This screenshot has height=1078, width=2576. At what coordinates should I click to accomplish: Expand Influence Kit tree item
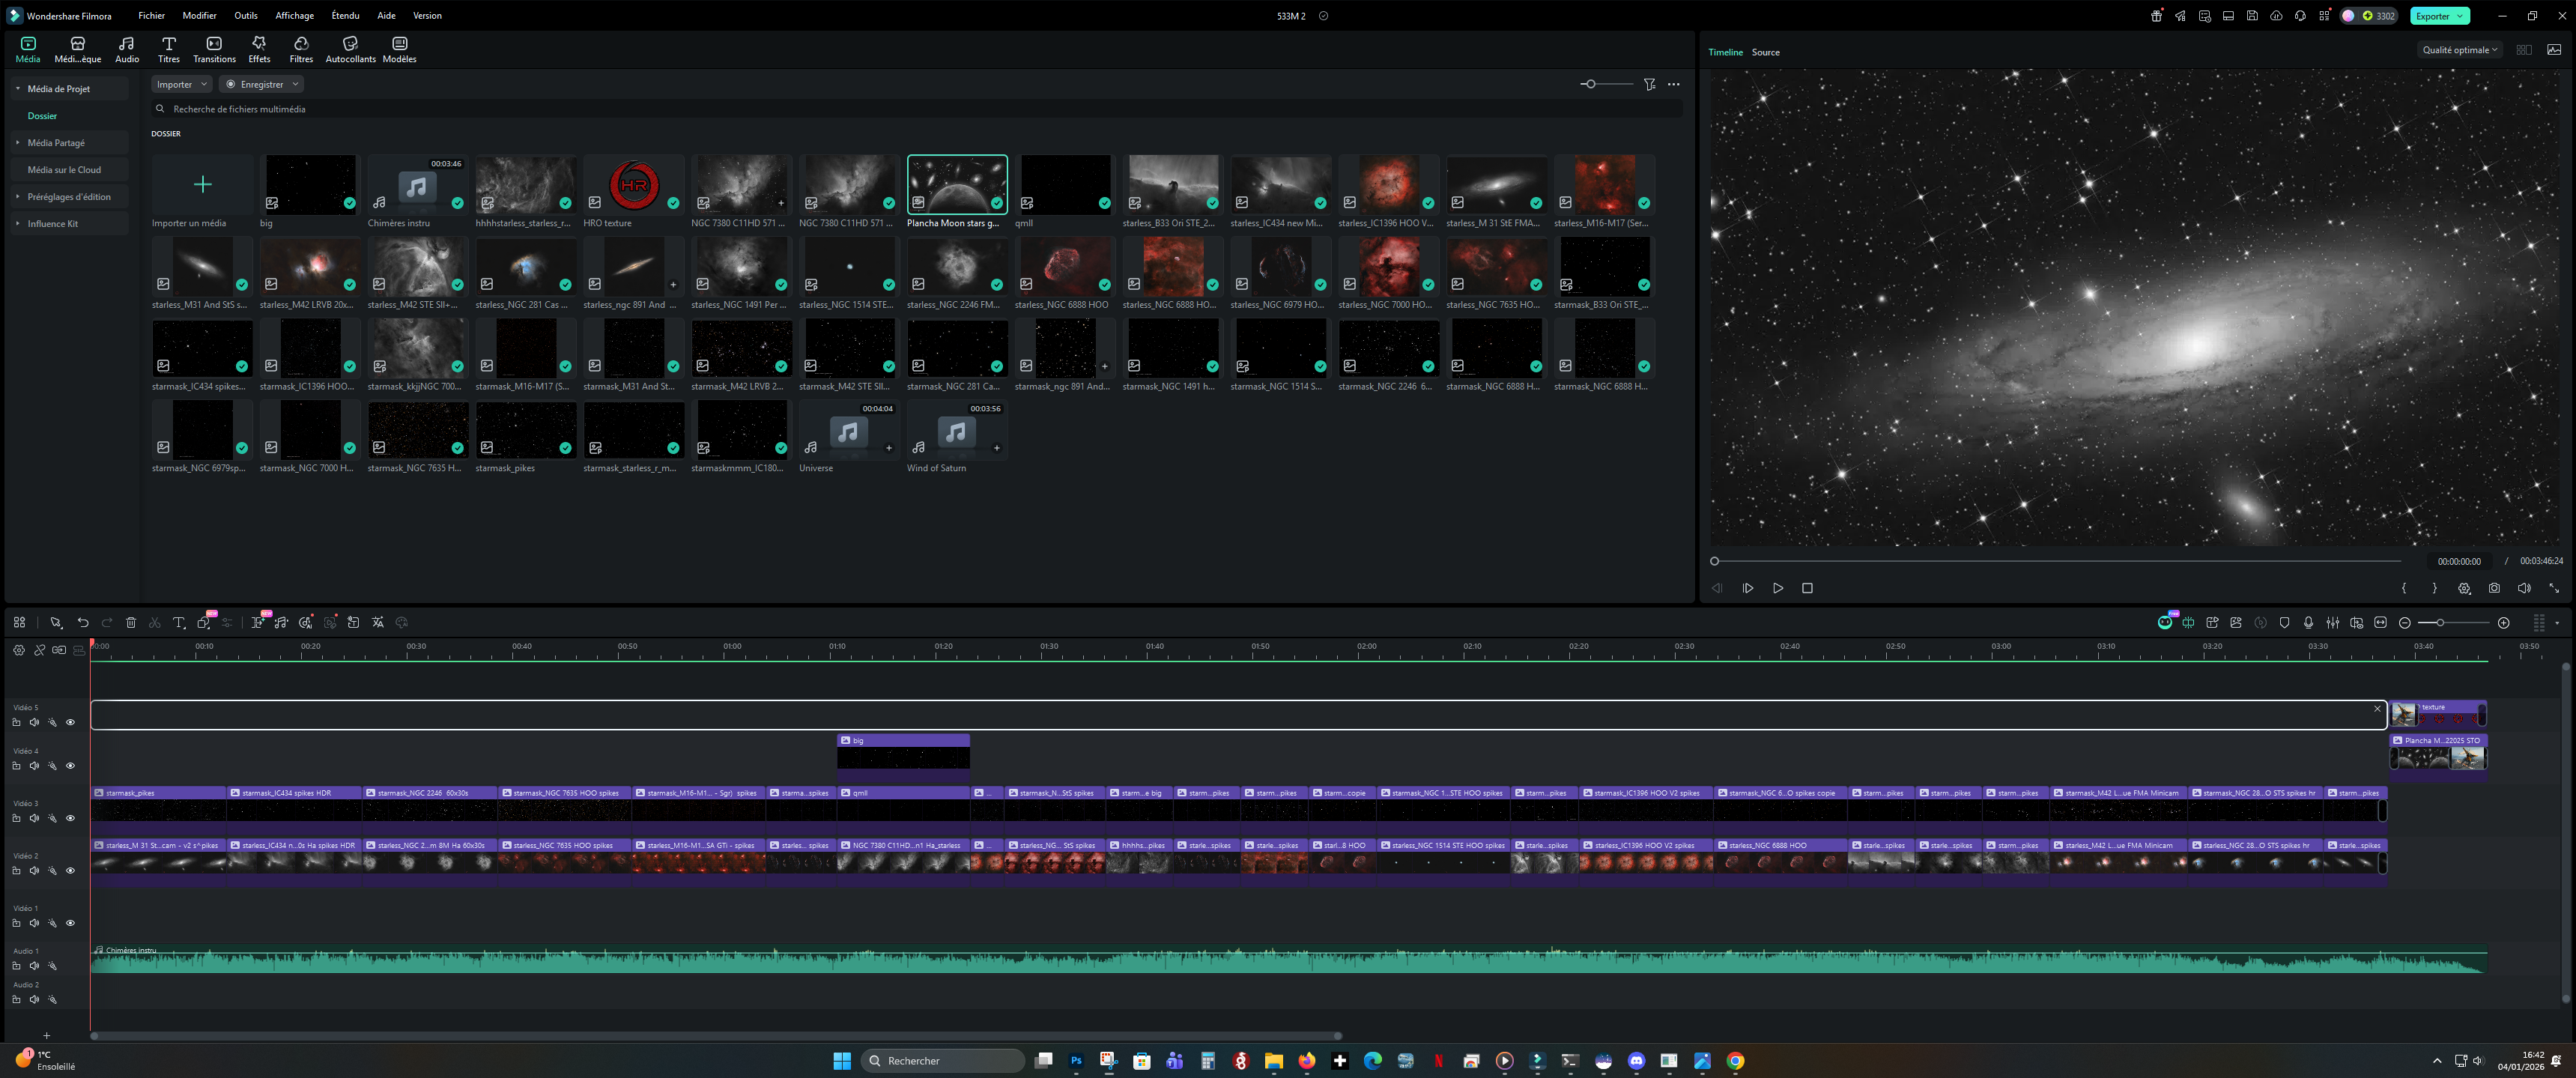(x=18, y=224)
